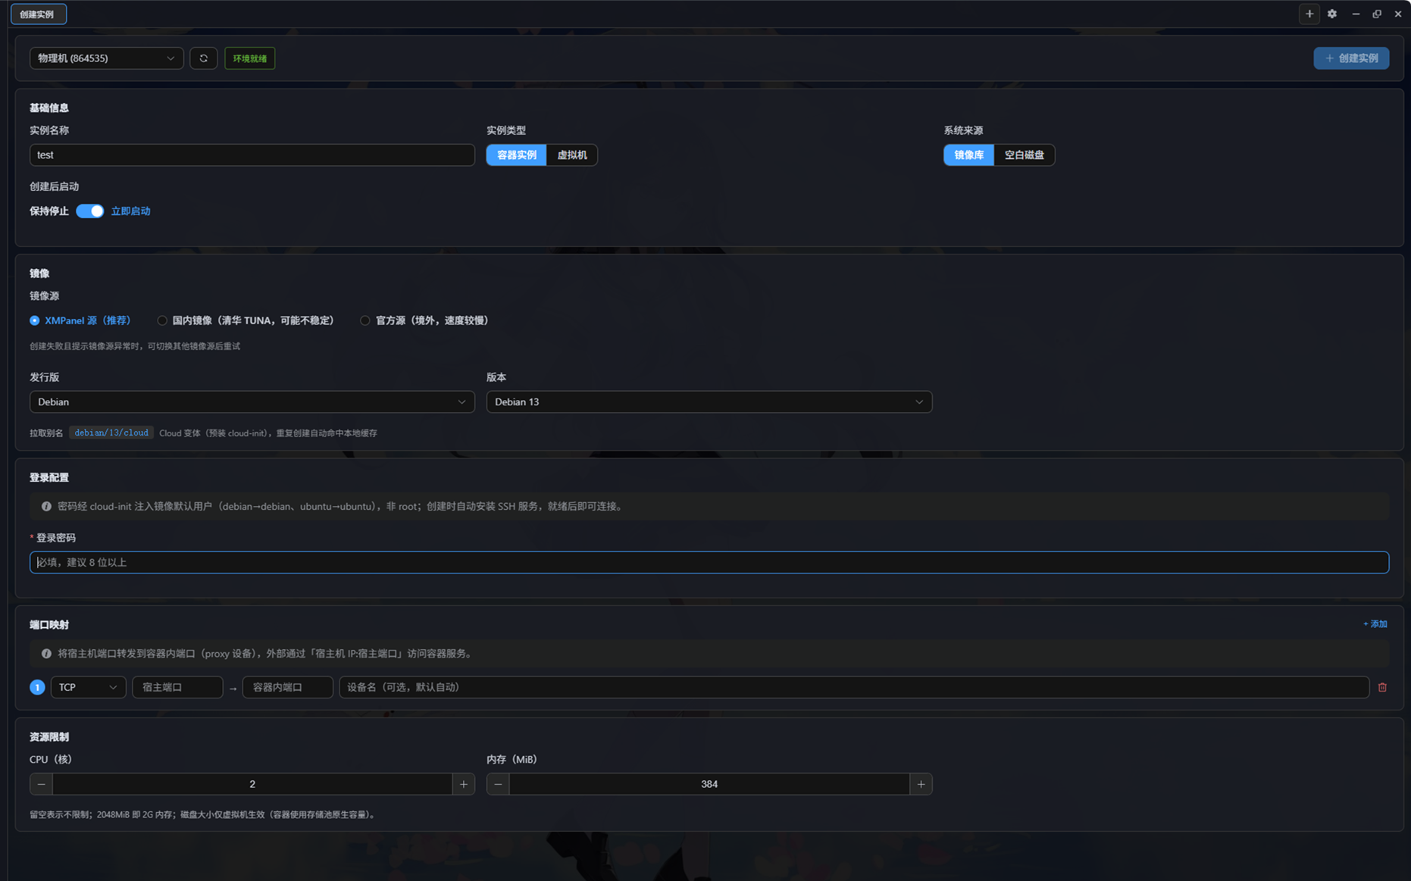Add a new port mapping
The image size is (1411, 881).
(x=1375, y=624)
